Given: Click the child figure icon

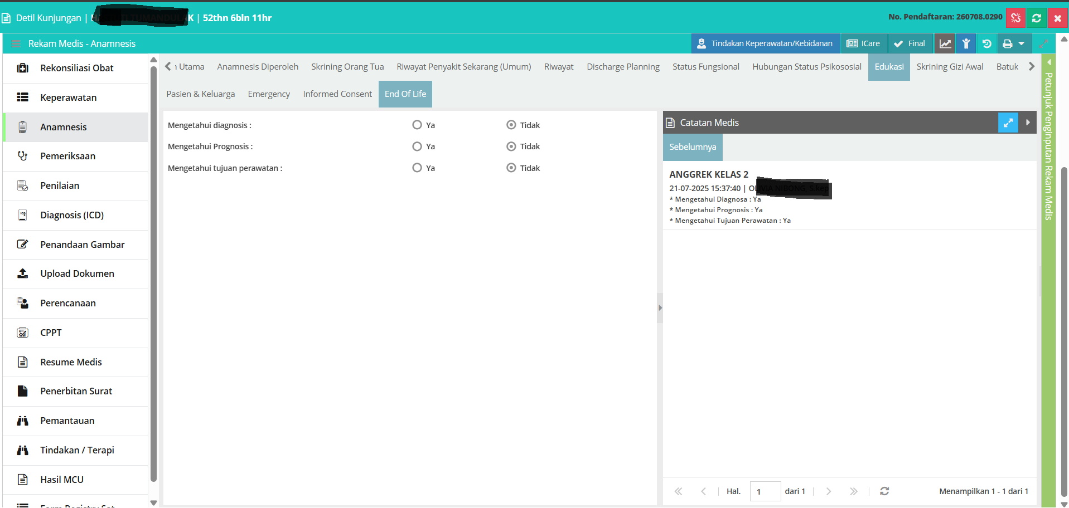Looking at the screenshot, I should coord(966,43).
